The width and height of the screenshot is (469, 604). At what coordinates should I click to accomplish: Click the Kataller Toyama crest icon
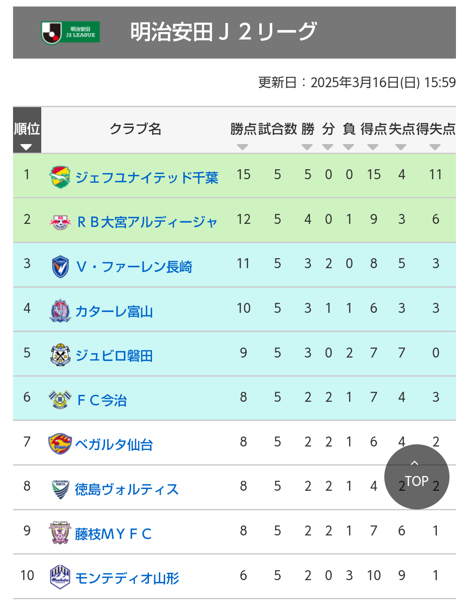(x=60, y=311)
